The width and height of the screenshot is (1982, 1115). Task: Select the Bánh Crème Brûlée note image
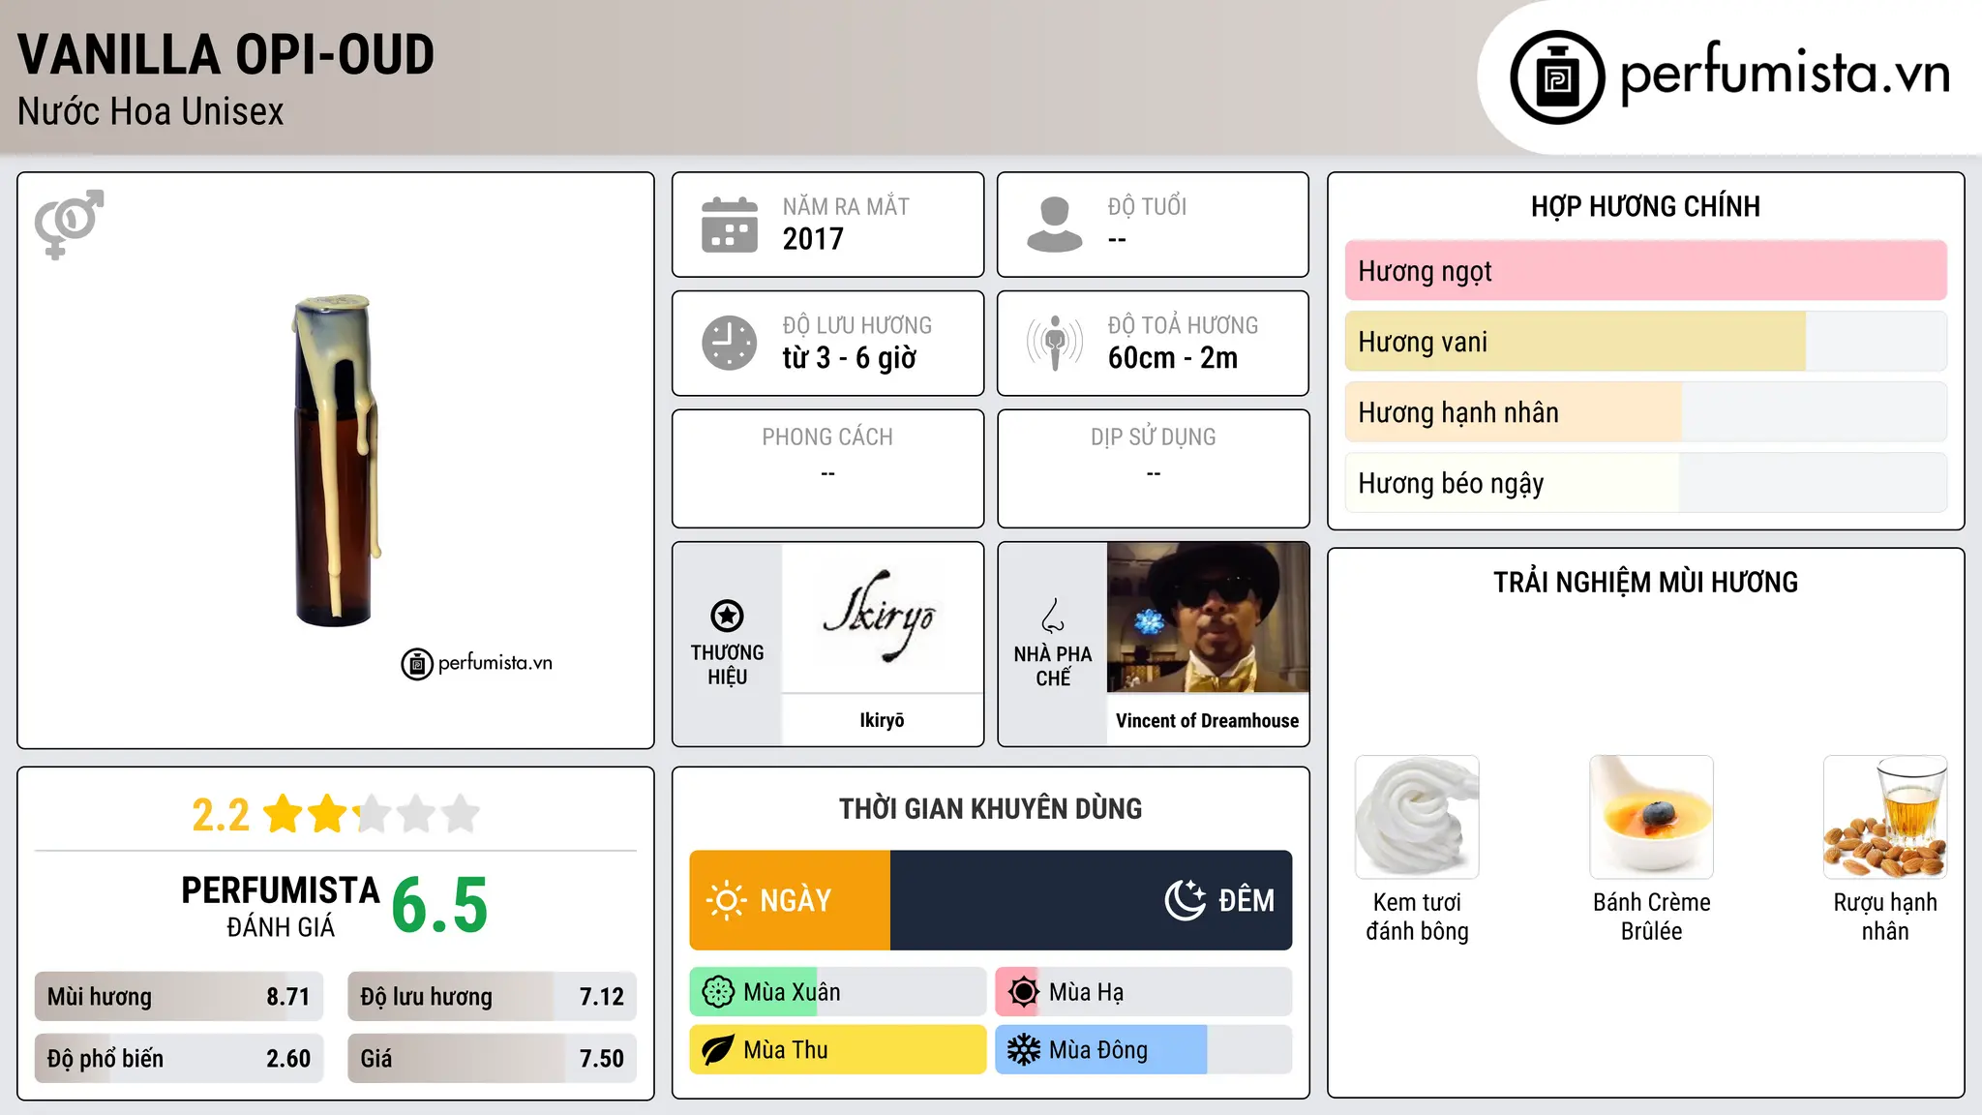point(1651,817)
